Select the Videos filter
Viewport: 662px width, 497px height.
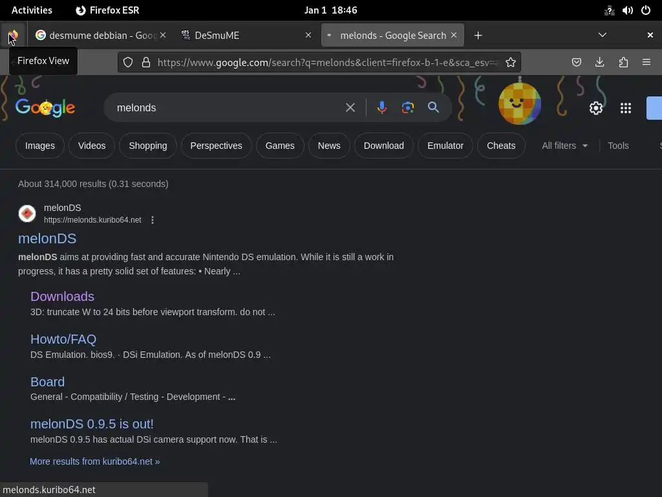pos(92,146)
